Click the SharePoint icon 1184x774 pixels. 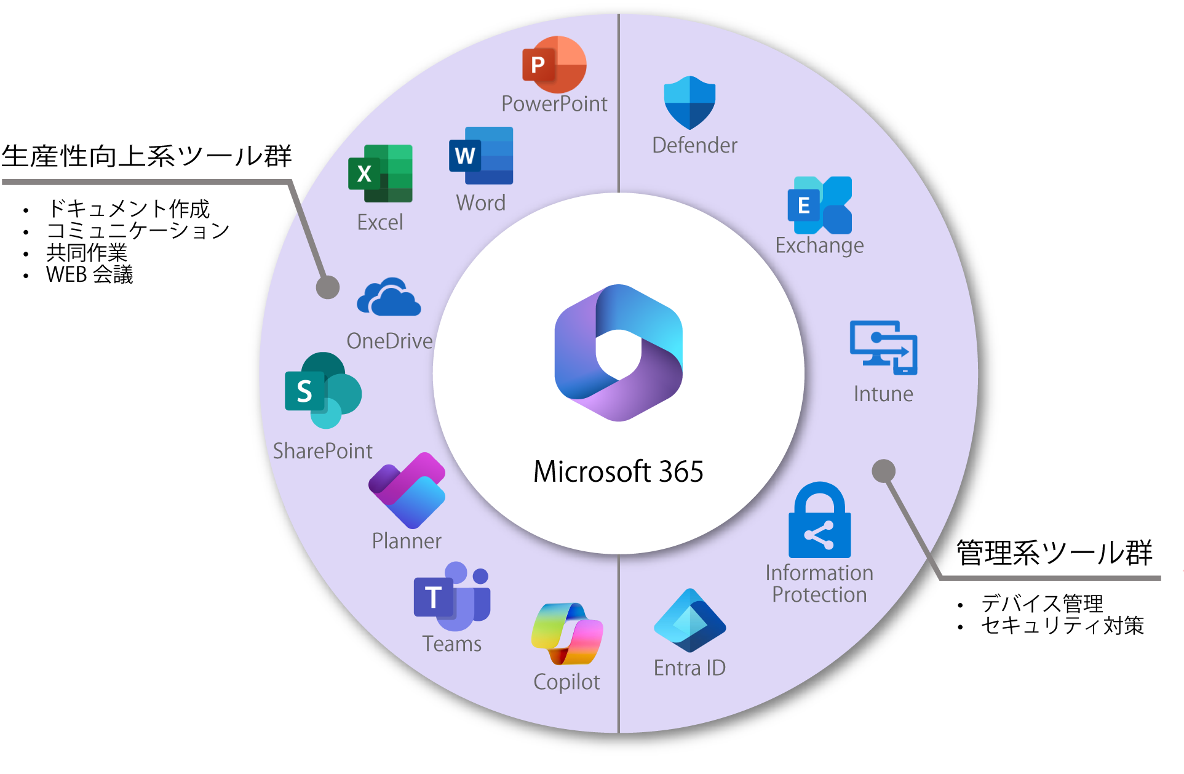323,390
